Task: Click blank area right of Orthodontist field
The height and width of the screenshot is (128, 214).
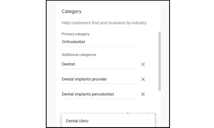Action: click(147, 42)
